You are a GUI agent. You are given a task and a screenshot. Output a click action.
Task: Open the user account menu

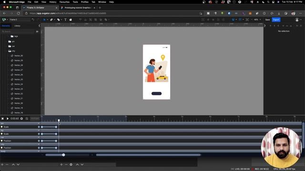coord(298,19)
